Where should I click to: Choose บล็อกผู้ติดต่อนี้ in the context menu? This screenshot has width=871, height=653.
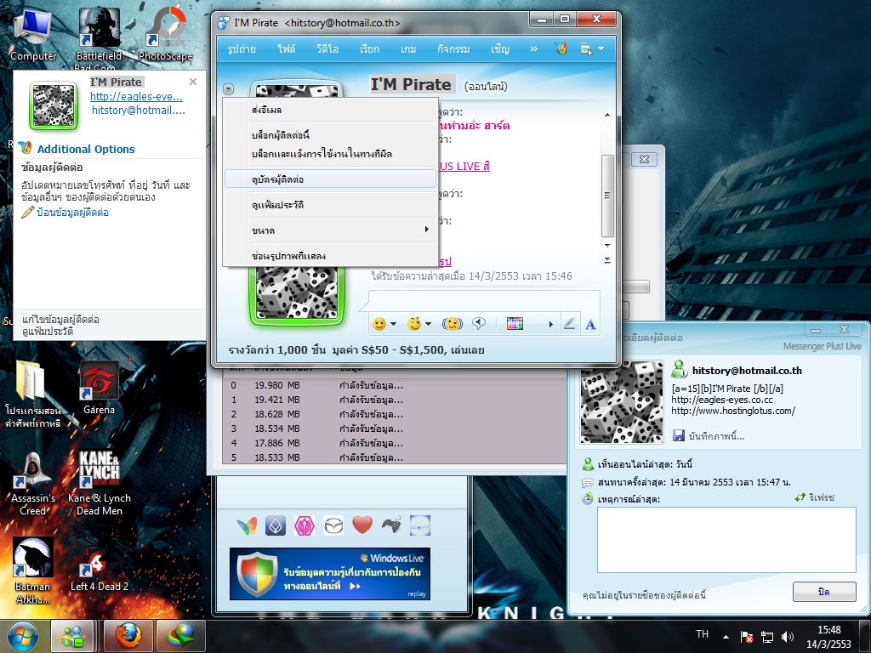pyautogui.click(x=330, y=135)
